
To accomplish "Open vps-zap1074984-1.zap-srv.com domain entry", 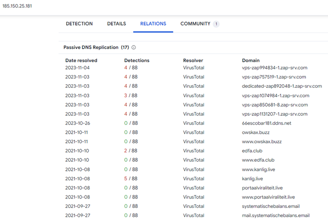I will pyautogui.click(x=275, y=96).
